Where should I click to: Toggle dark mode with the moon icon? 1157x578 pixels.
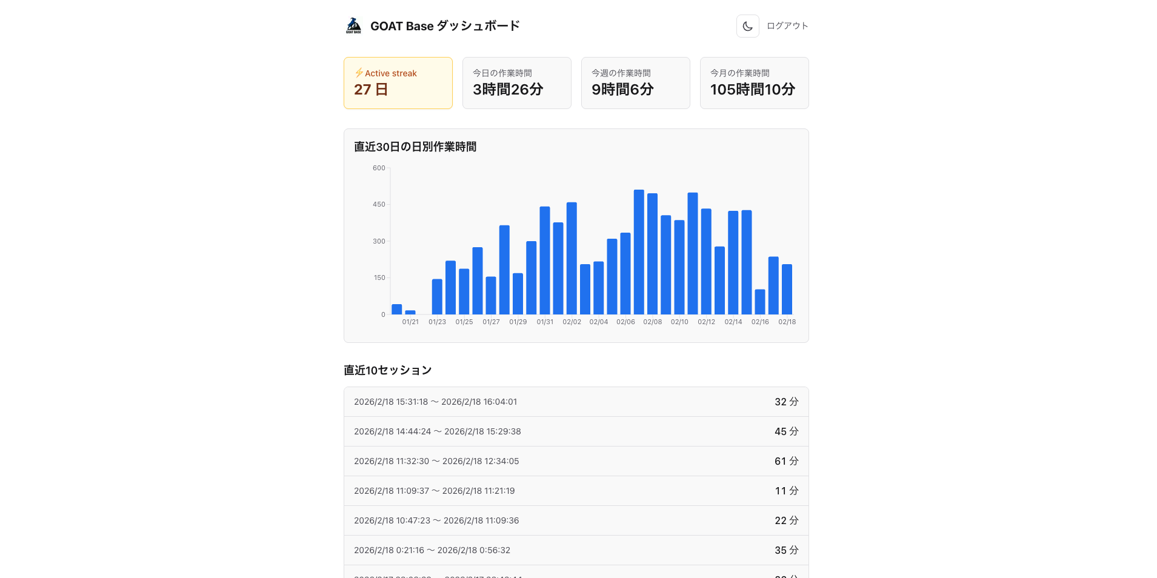(x=747, y=25)
